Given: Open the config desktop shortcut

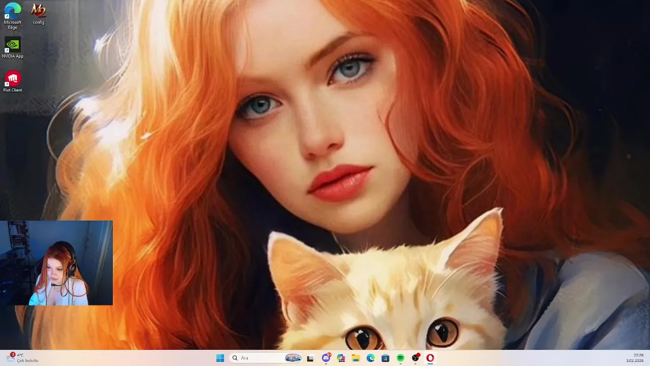Looking at the screenshot, I should [38, 14].
